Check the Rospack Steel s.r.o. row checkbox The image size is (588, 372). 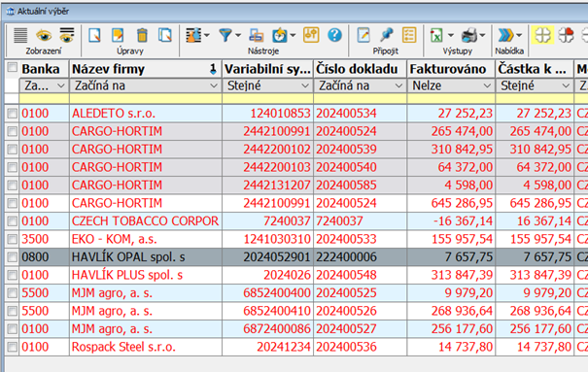tap(13, 347)
